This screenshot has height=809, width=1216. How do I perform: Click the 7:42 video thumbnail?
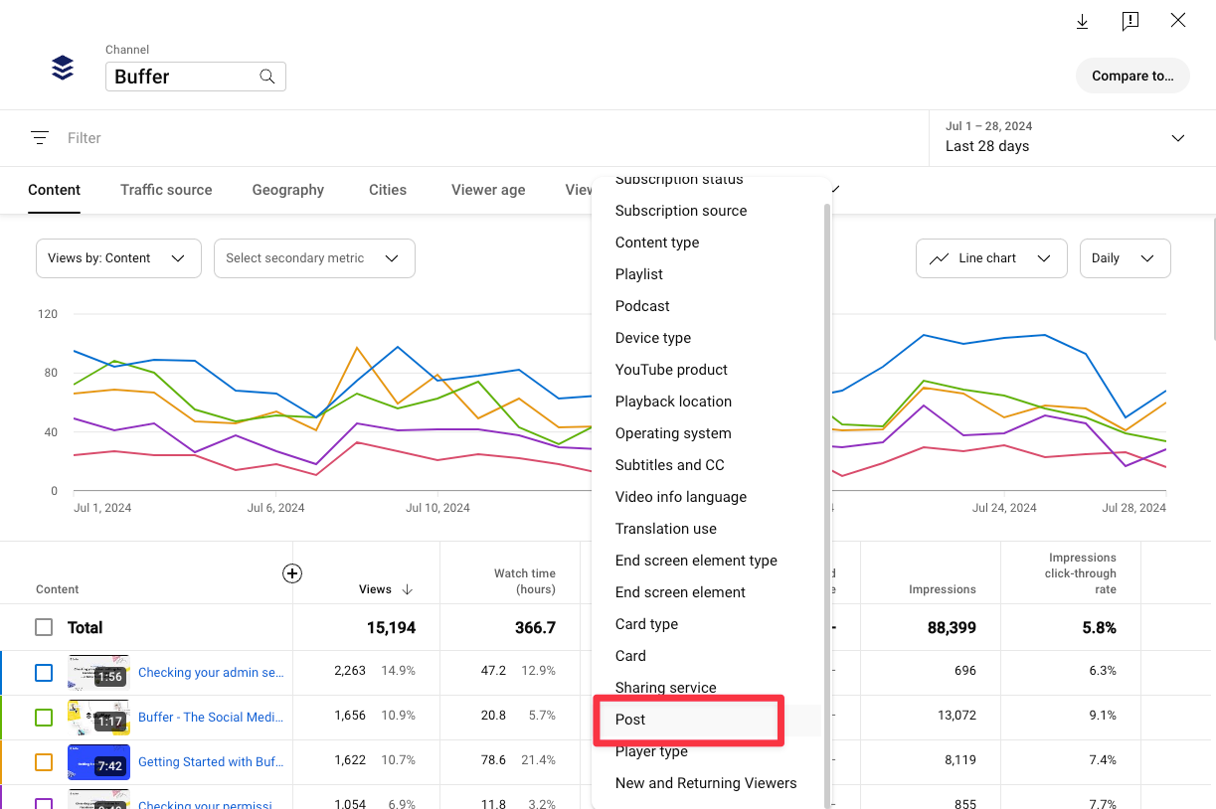click(98, 762)
